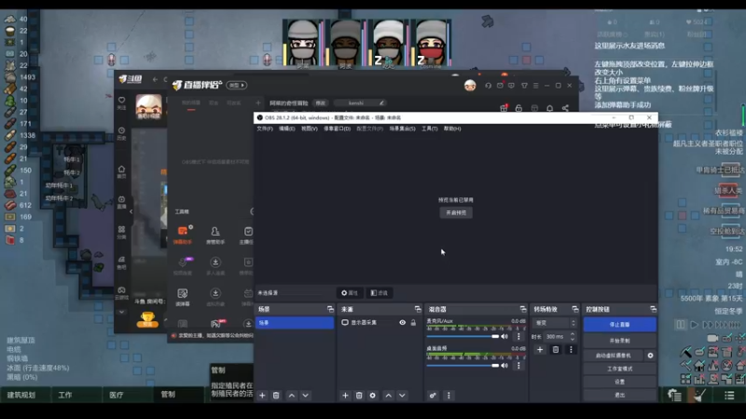This screenshot has height=419, width=746.
Task: Delete transition with trash icon
Action: pos(555,350)
